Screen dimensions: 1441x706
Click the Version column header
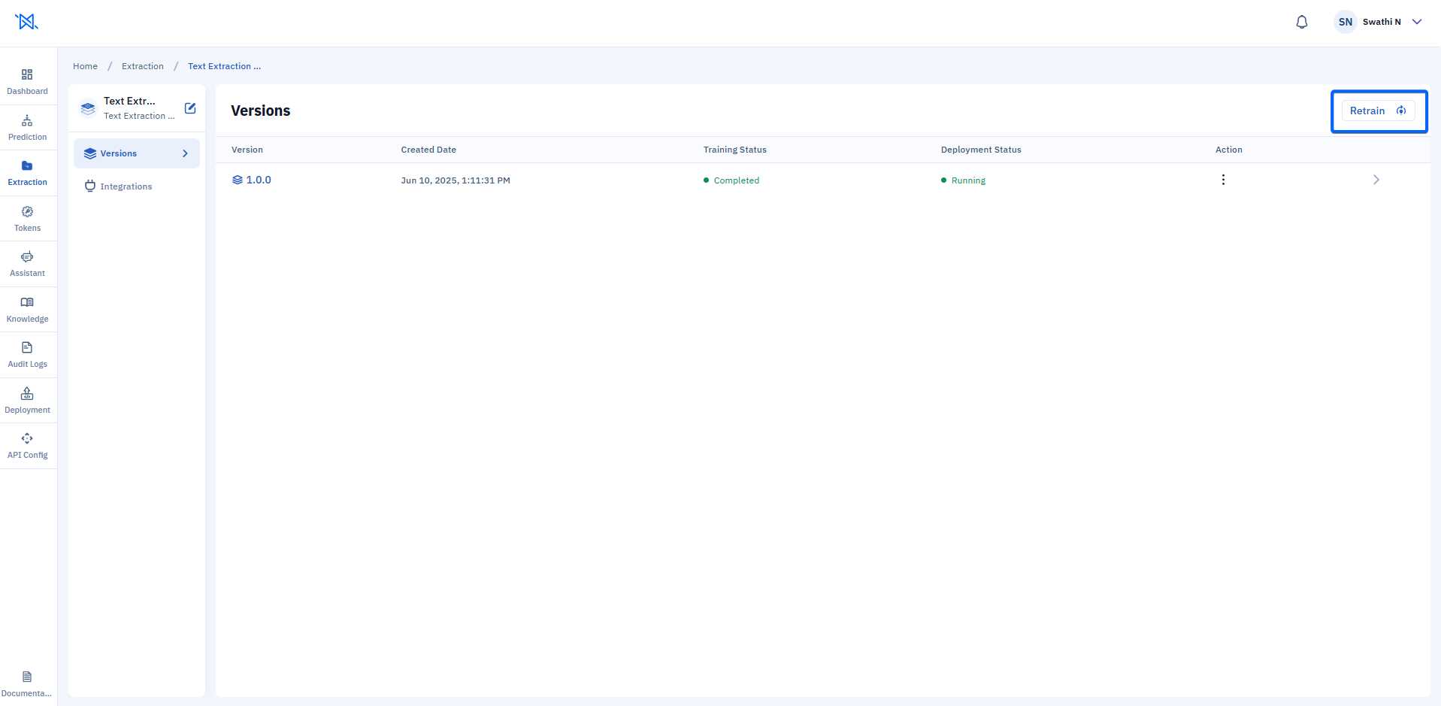click(x=247, y=150)
